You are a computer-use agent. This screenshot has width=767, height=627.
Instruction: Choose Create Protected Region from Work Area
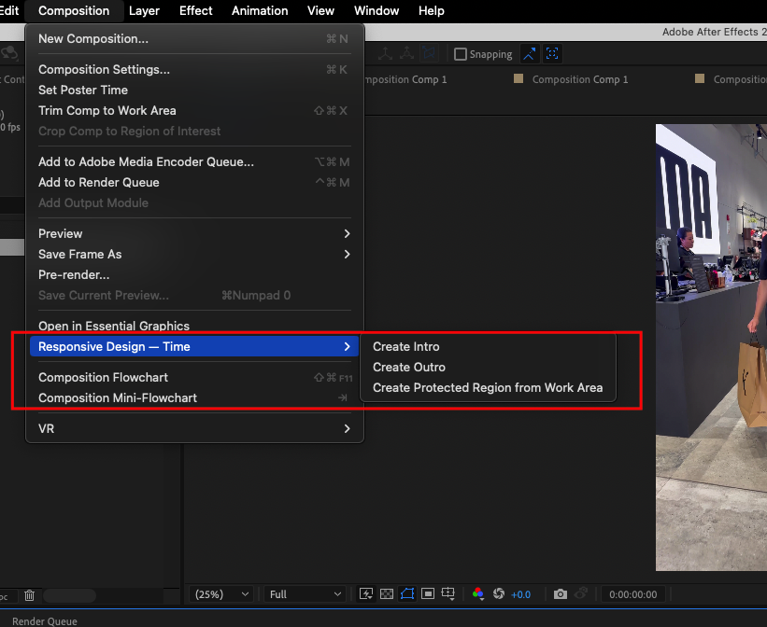click(x=489, y=387)
